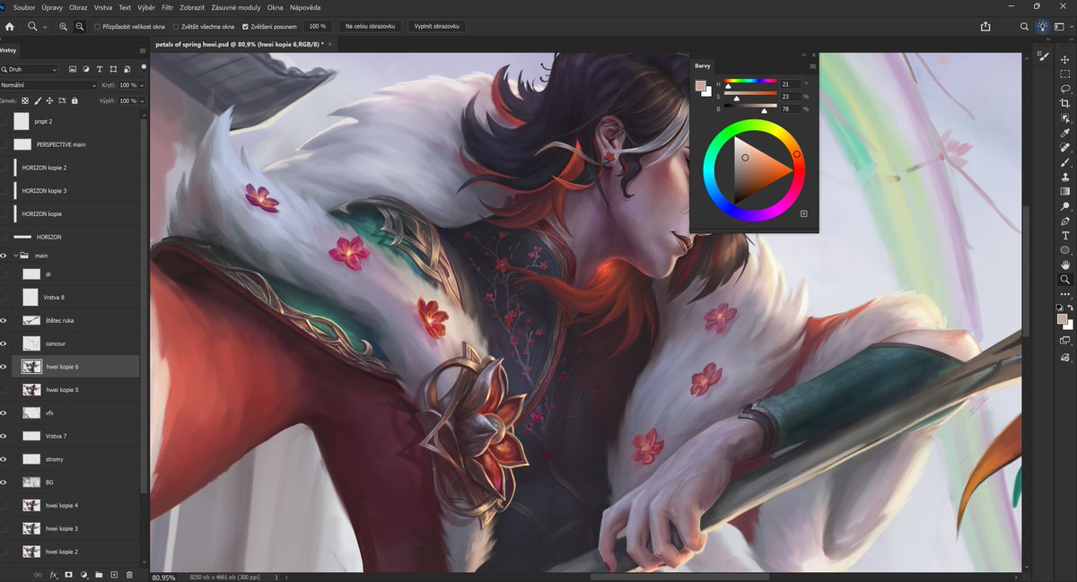Image resolution: width=1077 pixels, height=582 pixels.
Task: Open the Soubor menu
Action: coord(24,7)
